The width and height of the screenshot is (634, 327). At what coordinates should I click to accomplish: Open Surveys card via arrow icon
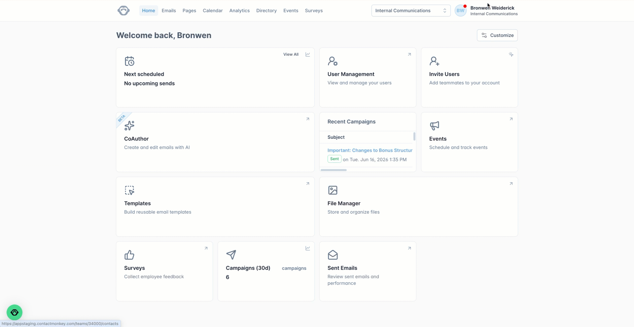(206, 248)
